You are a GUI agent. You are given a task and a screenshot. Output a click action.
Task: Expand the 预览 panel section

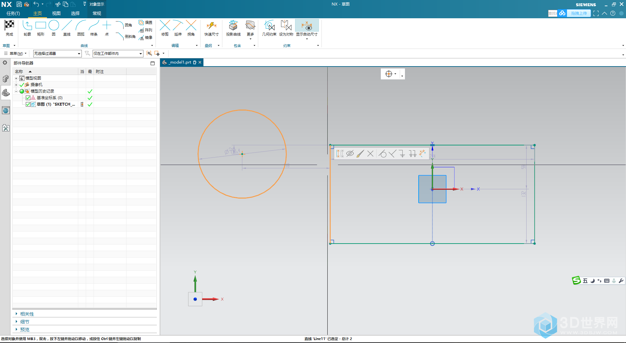click(x=16, y=329)
